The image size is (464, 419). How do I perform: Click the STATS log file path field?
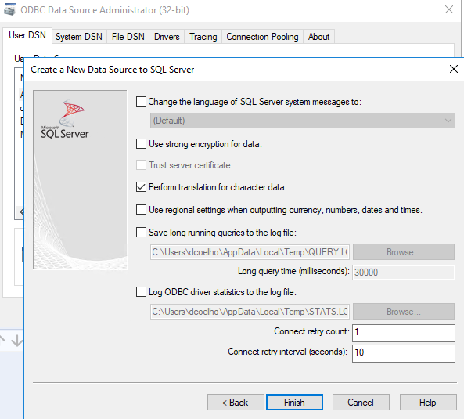pos(250,312)
